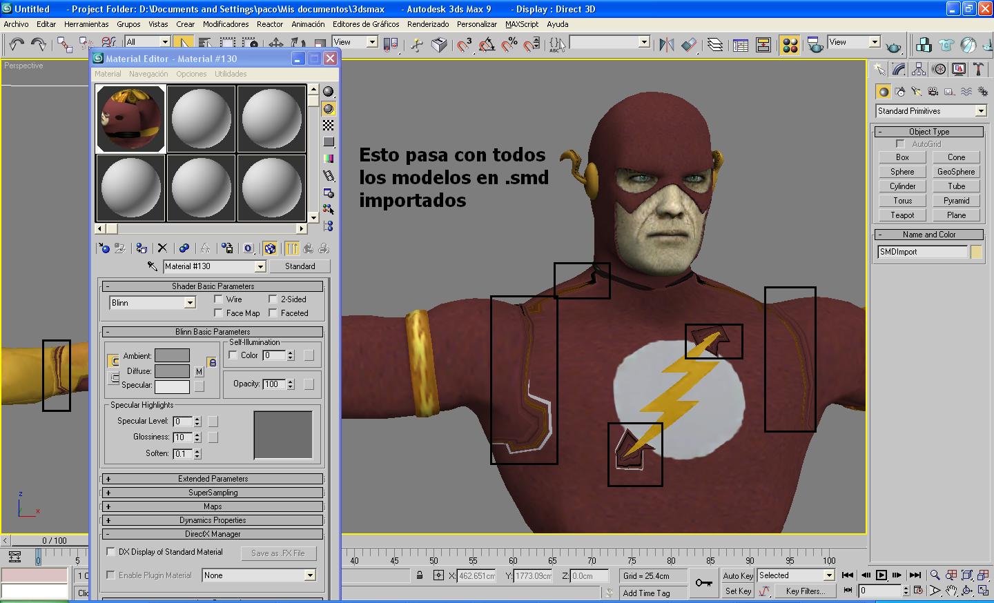Click the GeoSphere primitive button

coord(956,172)
